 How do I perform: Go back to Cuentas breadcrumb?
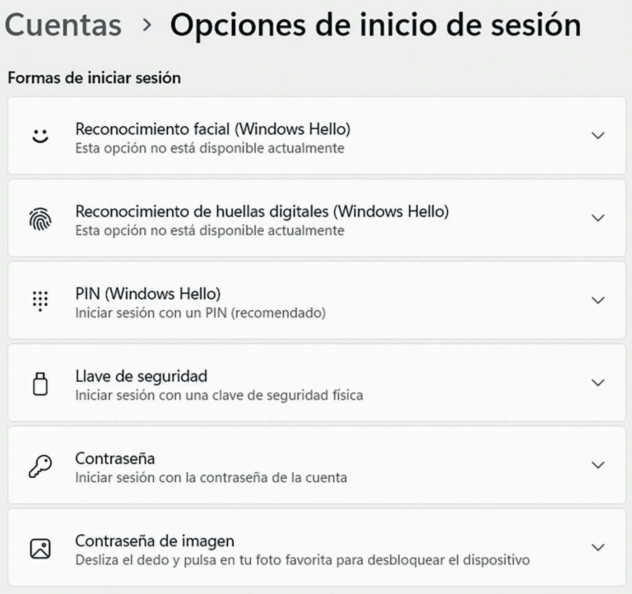(63, 25)
